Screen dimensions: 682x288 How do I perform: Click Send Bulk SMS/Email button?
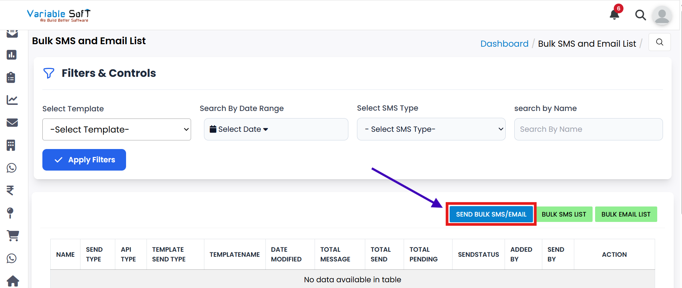491,214
